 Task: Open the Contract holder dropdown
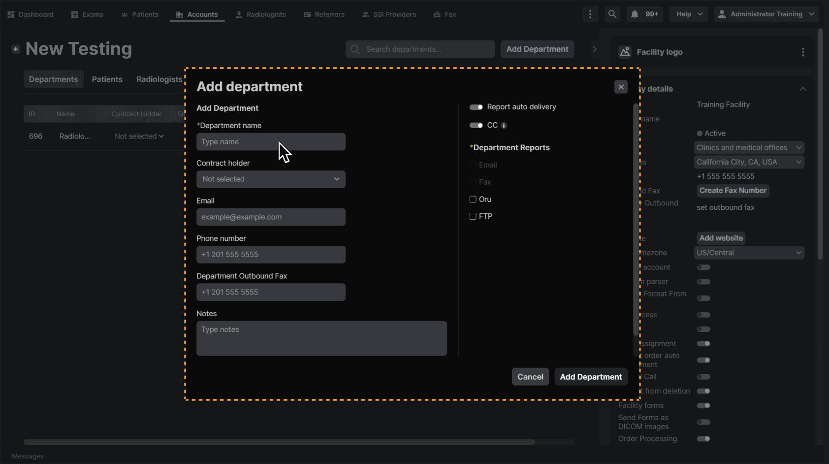pyautogui.click(x=271, y=179)
